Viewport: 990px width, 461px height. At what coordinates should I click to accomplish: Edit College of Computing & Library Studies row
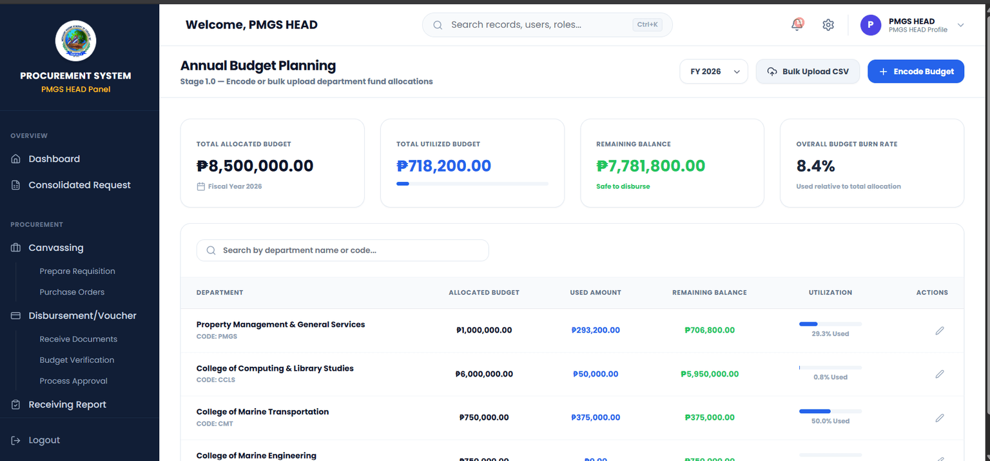(940, 374)
